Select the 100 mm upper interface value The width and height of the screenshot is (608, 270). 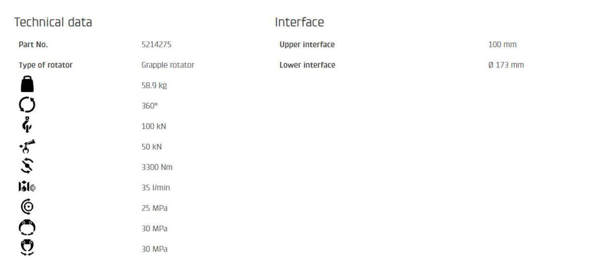502,45
